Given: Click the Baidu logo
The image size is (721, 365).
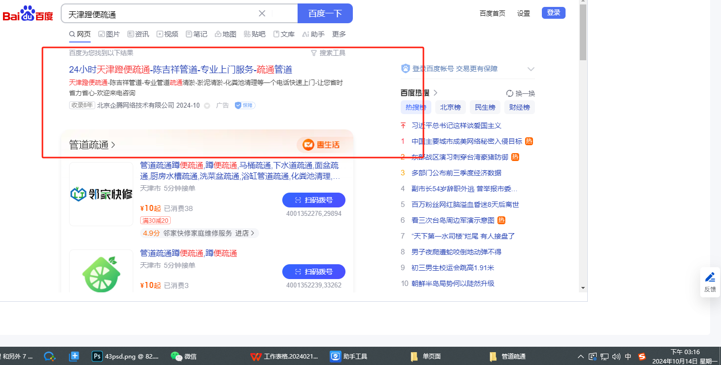Looking at the screenshot, I should tap(28, 14).
